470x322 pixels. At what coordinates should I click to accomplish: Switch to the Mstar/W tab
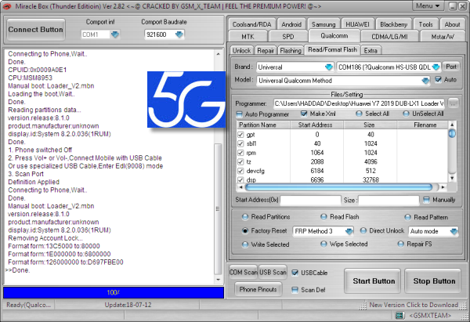click(x=443, y=36)
